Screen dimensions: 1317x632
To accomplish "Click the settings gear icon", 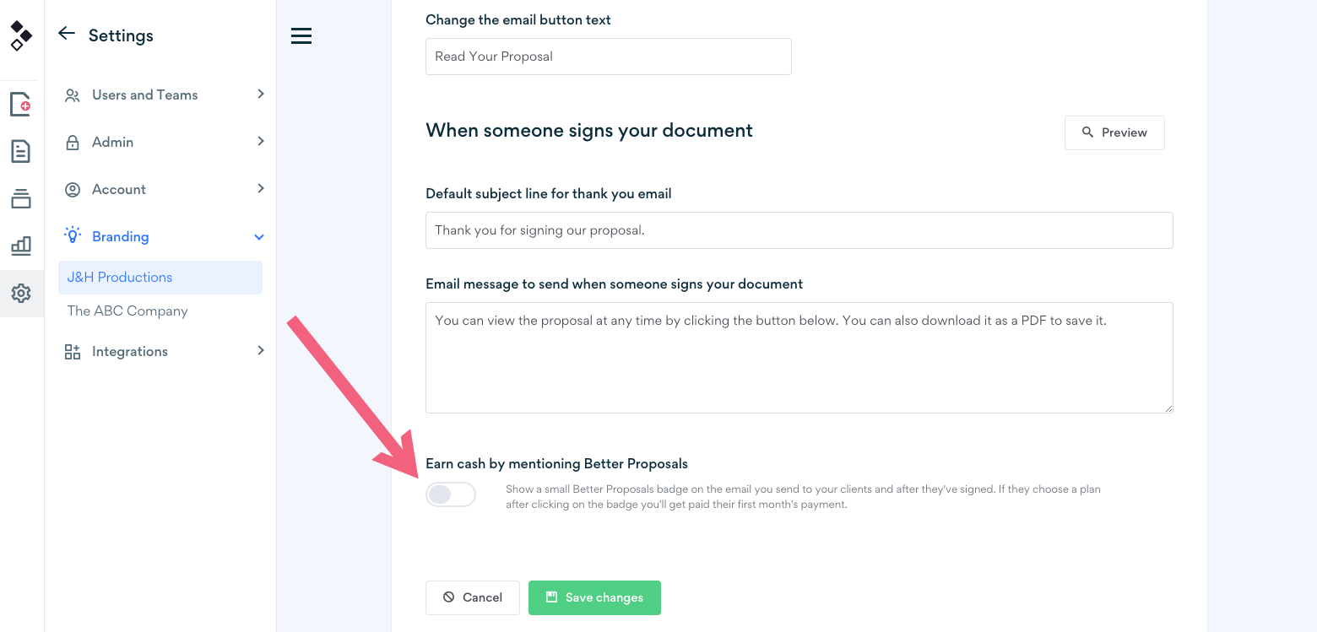I will point(21,294).
